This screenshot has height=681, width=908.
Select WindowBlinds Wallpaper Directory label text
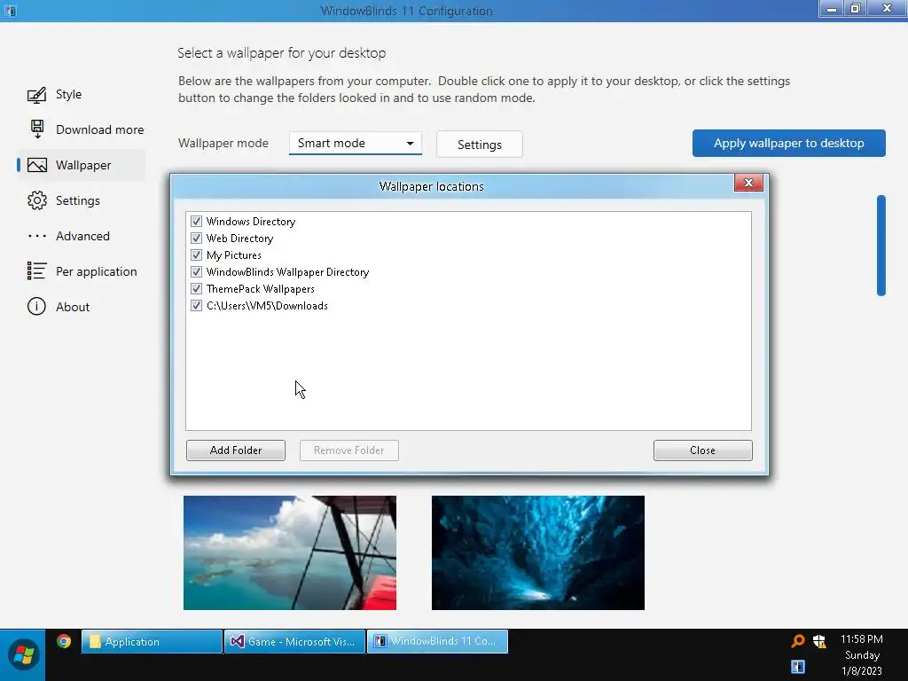(288, 271)
